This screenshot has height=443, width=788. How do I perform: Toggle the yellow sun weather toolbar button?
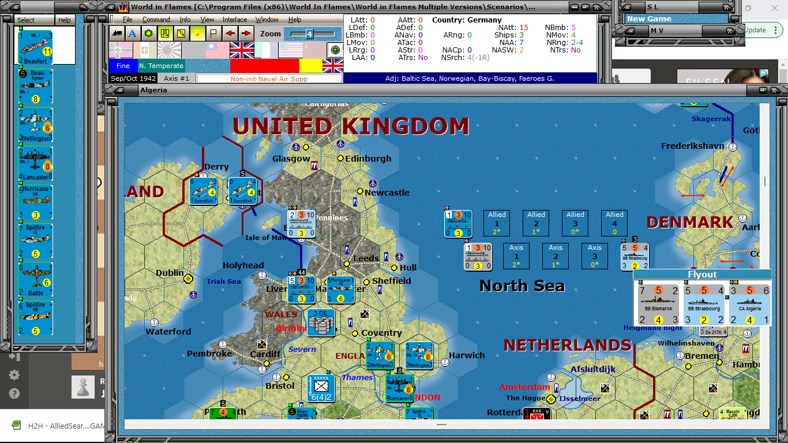(x=197, y=33)
